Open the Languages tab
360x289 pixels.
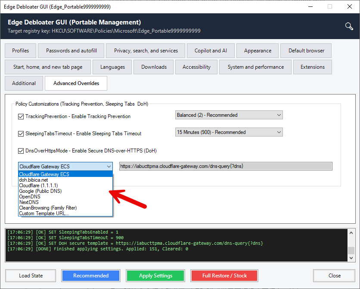tap(112, 67)
